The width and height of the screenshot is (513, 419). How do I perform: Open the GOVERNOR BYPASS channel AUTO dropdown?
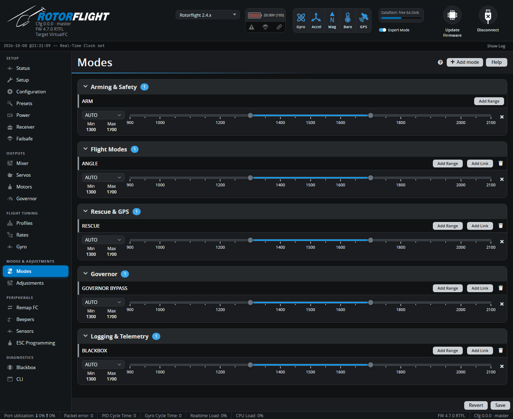[x=103, y=302]
